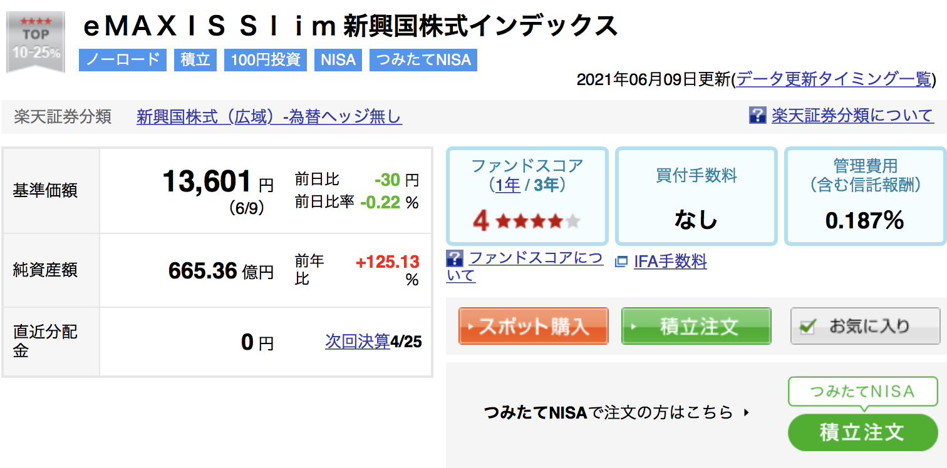947x468 pixels.
Task: Click the 100円投資 tag
Action: click(x=266, y=60)
